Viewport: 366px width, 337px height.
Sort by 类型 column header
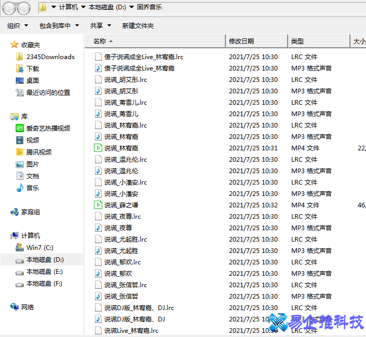pos(319,41)
